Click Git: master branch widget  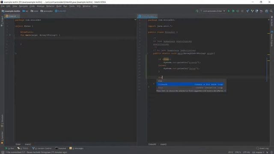258,152
